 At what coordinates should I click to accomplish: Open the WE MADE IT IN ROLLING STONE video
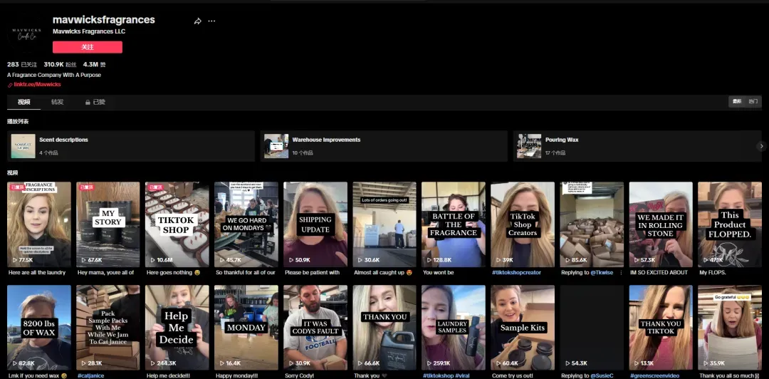661,224
